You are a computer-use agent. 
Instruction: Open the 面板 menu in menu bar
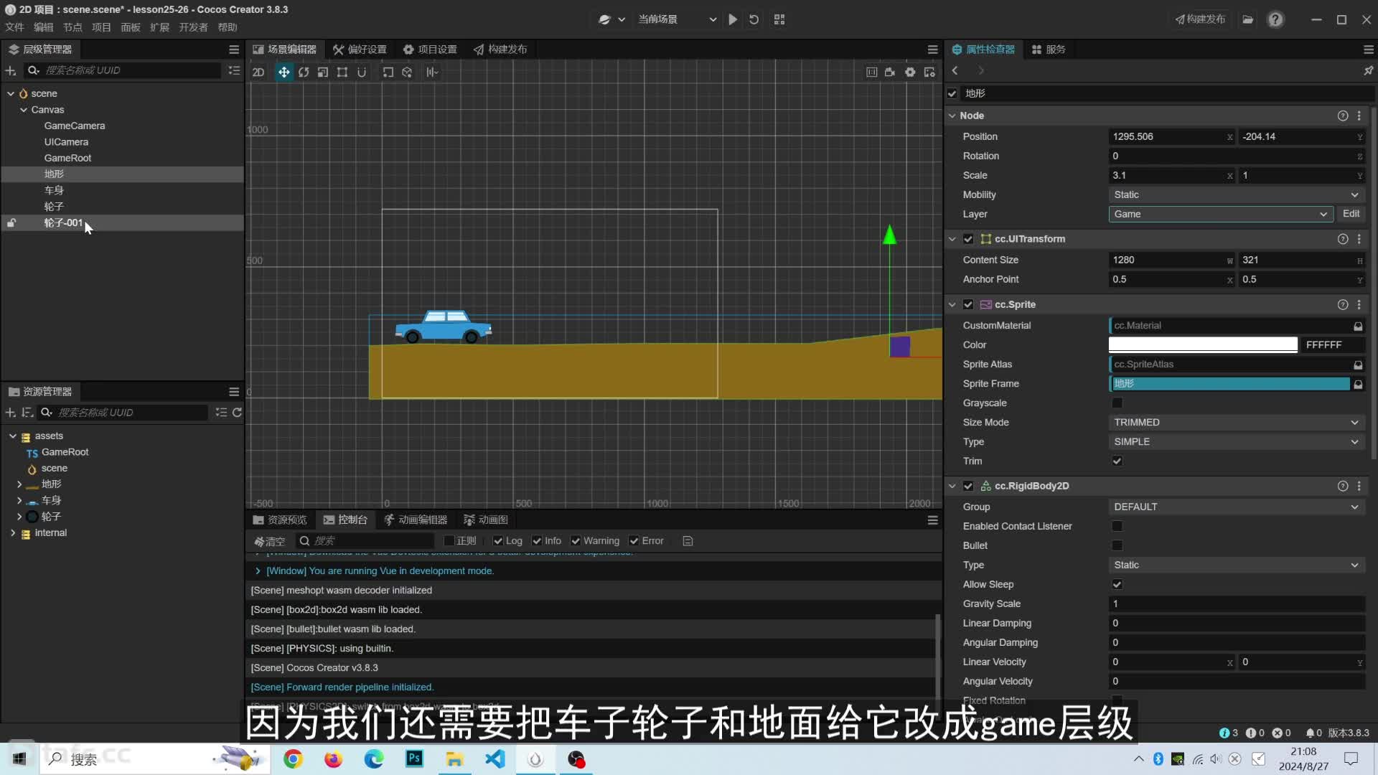tap(131, 27)
